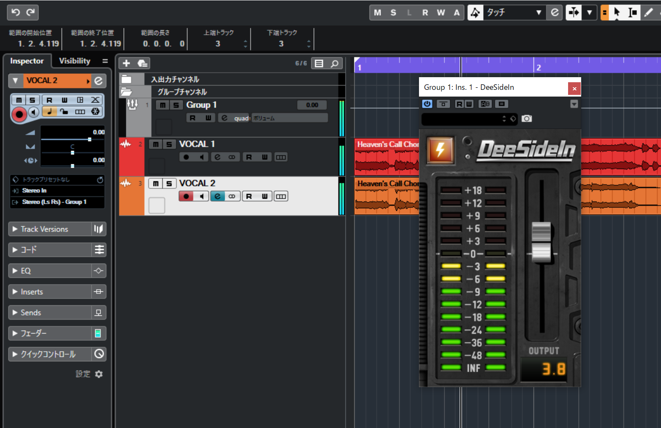
Task: Open the Track Versions panel icon
Action: 98,229
